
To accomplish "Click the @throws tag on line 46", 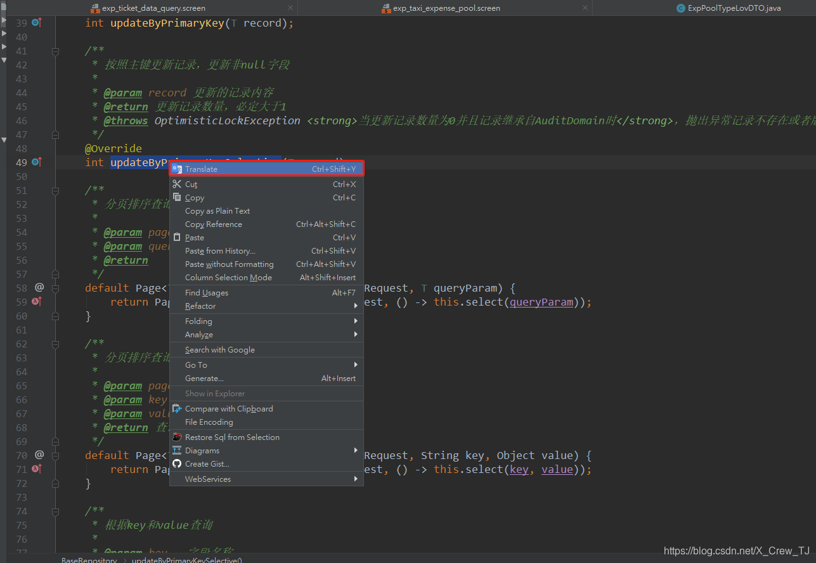I will tap(126, 120).
